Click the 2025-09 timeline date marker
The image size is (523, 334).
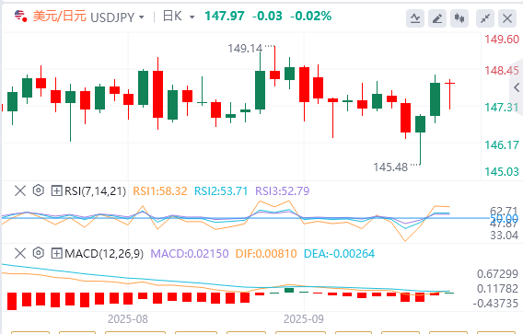pos(304,319)
